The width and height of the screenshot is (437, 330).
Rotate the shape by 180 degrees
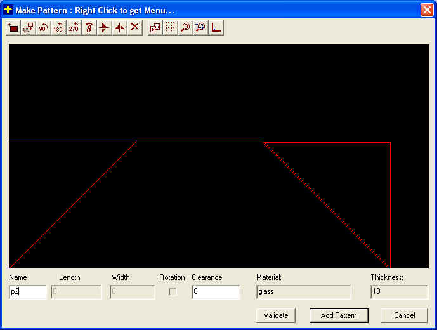[58, 27]
